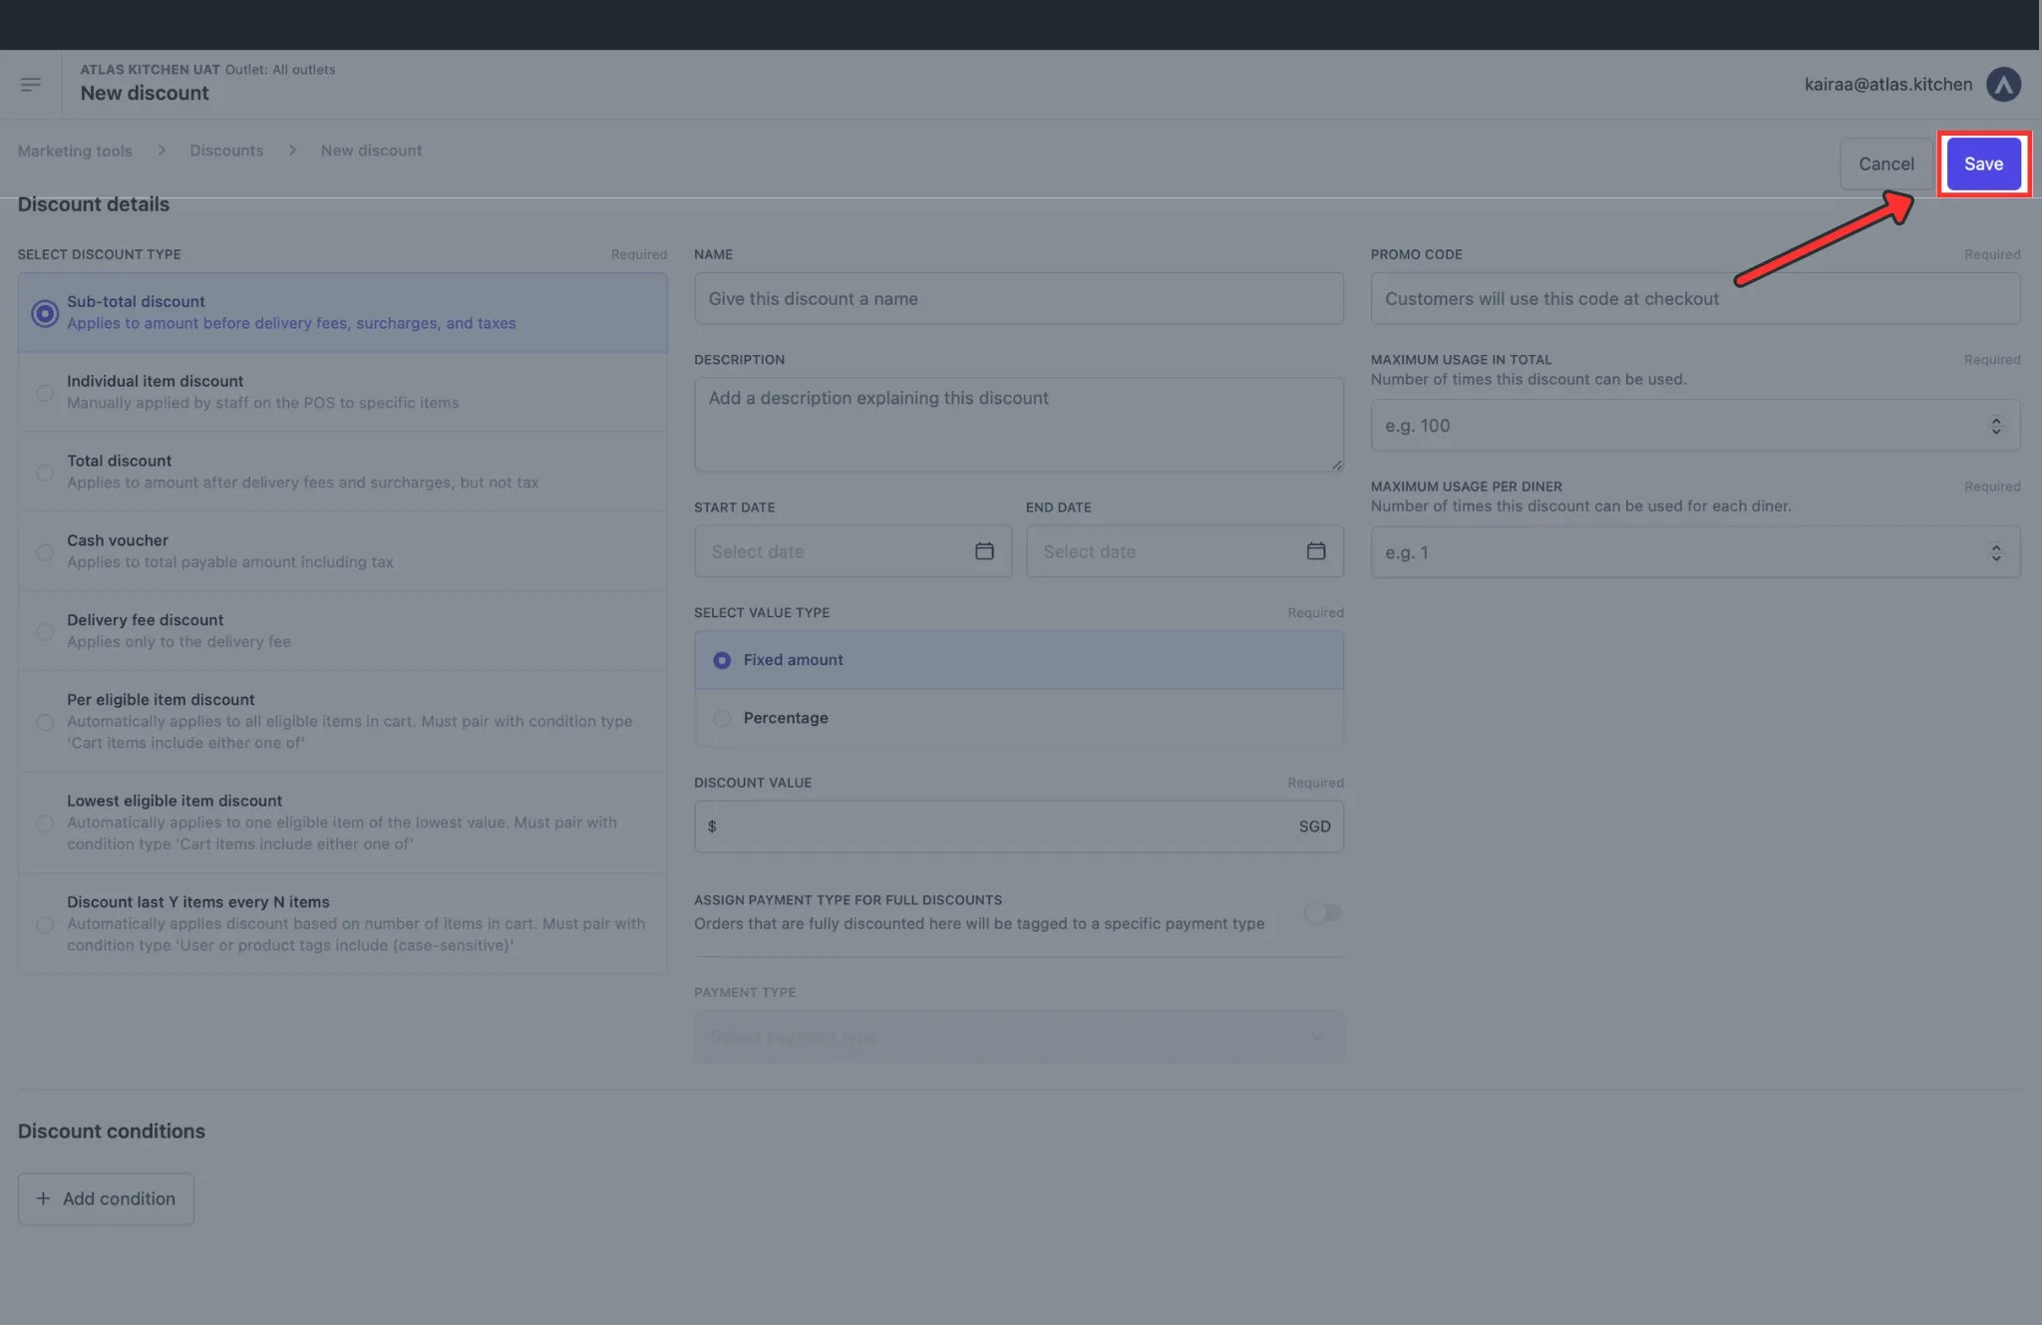Click plus icon in Add condition
The width and height of the screenshot is (2042, 1325).
[43, 1198]
